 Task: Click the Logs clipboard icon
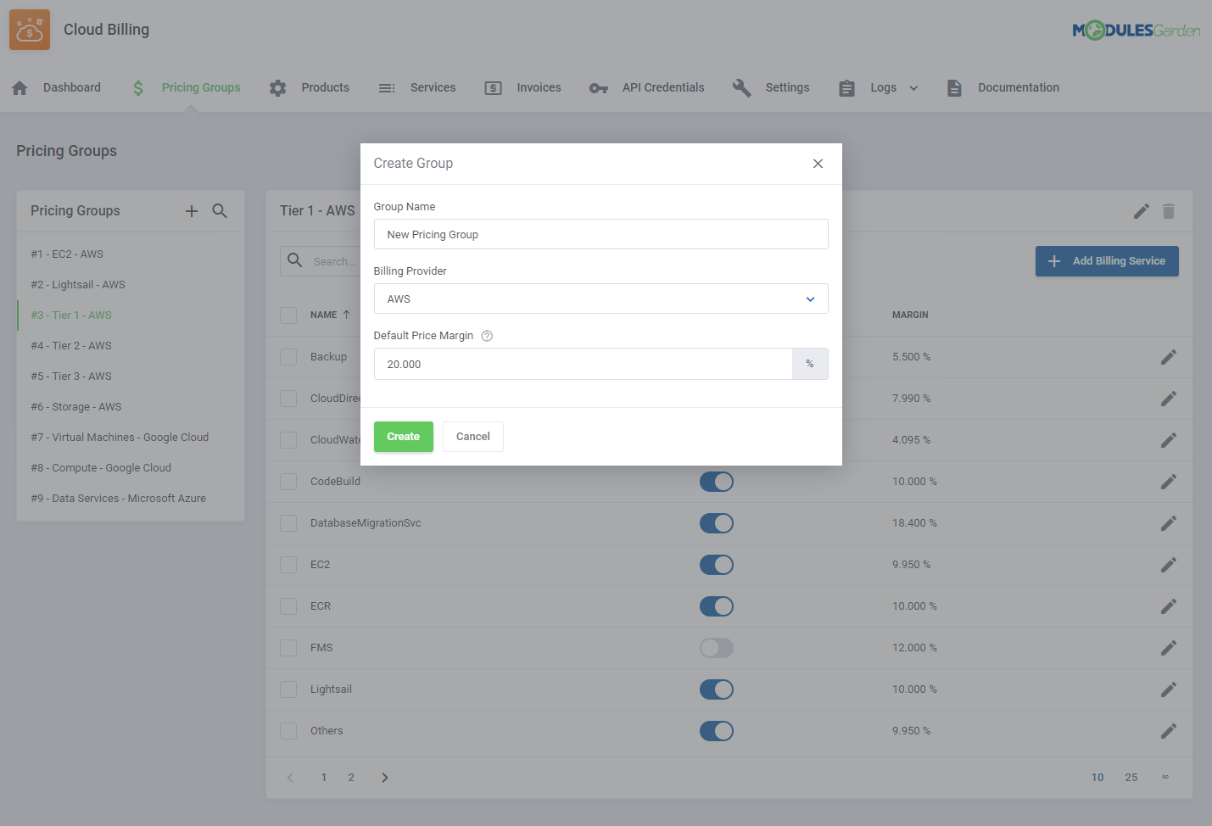(847, 88)
